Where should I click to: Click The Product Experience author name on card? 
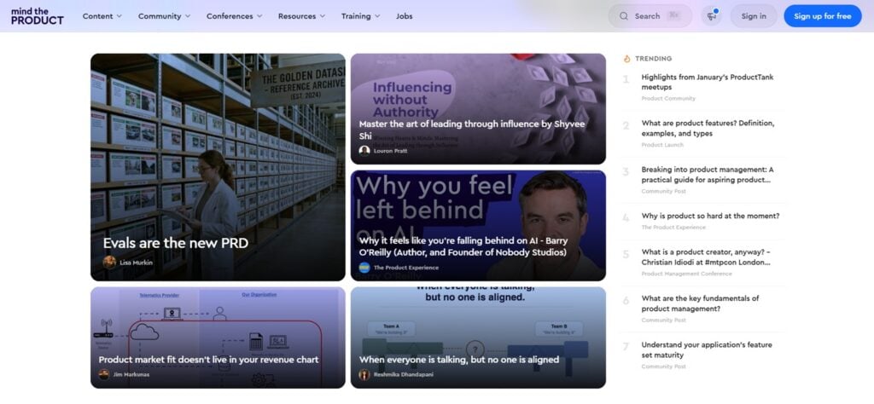pos(405,268)
